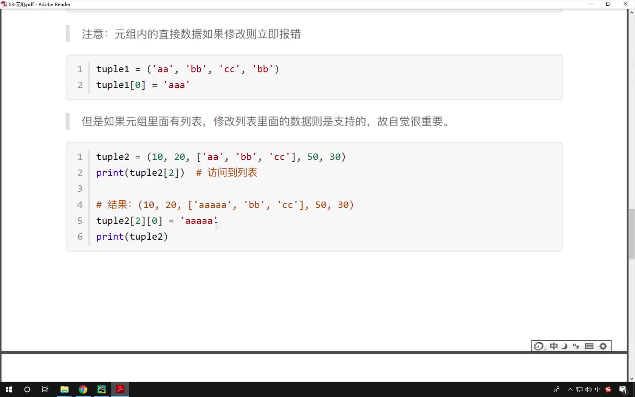Open the Windows Start menu

click(9, 389)
